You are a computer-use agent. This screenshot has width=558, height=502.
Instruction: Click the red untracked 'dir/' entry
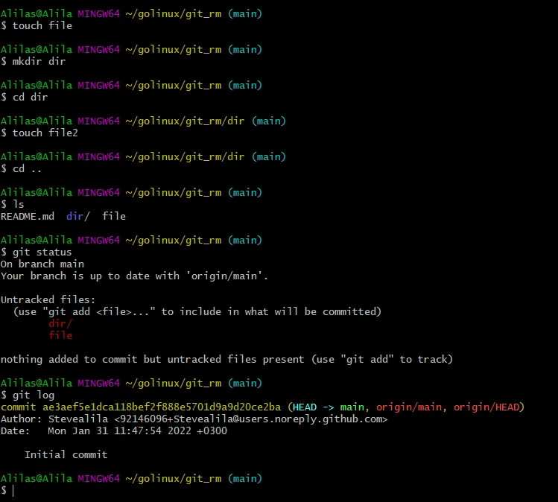click(60, 323)
